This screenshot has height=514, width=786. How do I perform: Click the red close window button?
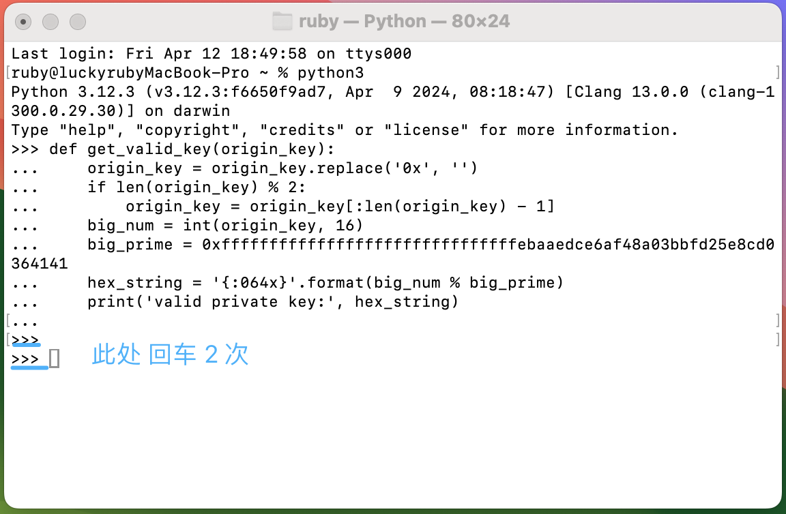23,22
